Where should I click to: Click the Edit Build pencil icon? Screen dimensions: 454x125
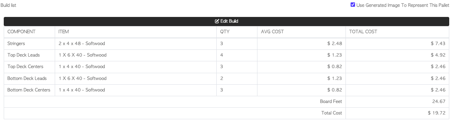pos(217,21)
